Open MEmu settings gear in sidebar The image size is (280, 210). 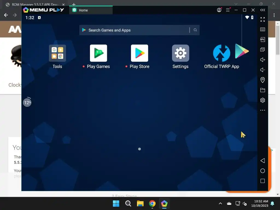(x=262, y=100)
